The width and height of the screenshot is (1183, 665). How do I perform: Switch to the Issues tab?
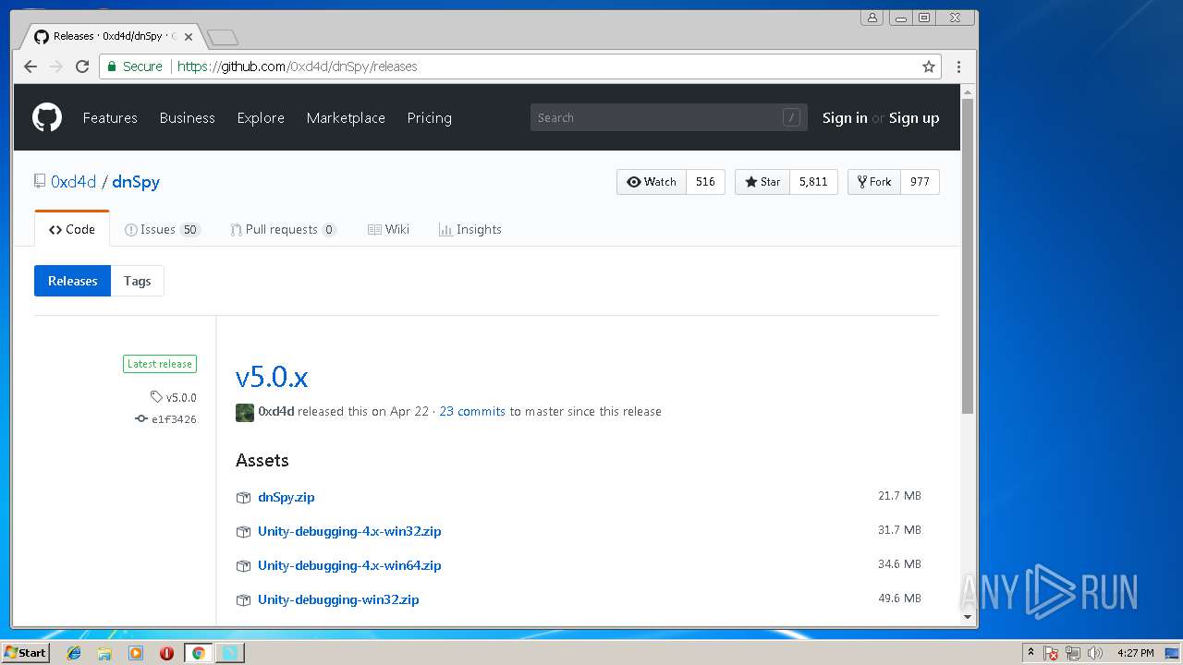pos(163,229)
